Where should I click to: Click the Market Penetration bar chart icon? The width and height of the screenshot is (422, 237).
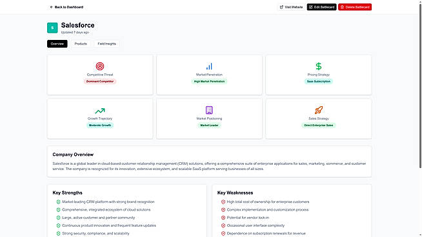(209, 66)
